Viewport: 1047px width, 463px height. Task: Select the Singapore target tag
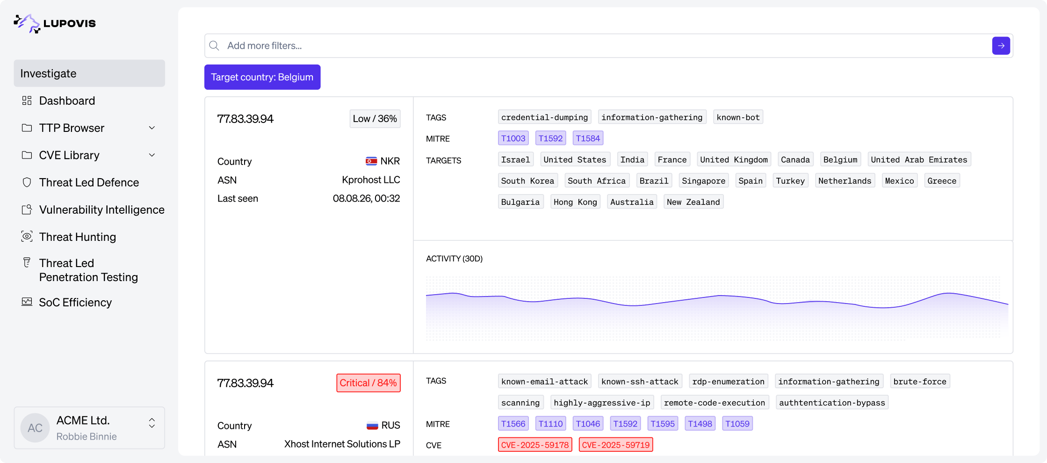tap(704, 181)
